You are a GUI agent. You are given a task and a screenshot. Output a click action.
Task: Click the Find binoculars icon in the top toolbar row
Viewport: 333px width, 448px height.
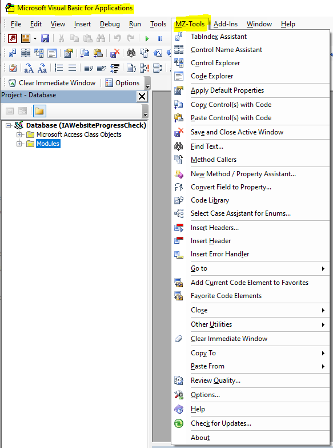(x=101, y=38)
